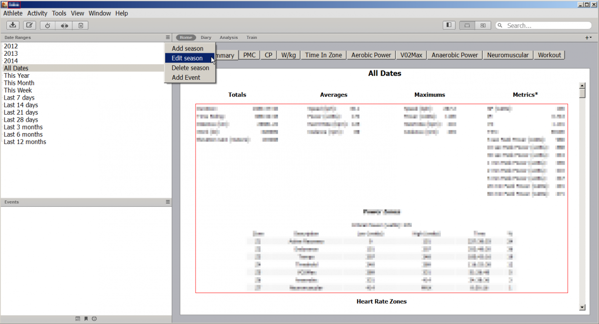Click the stopwatch icon in the toolbar

coord(47,25)
